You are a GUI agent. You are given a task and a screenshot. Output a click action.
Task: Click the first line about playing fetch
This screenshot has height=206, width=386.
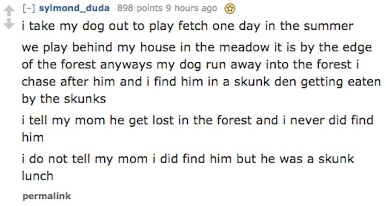[187, 26]
